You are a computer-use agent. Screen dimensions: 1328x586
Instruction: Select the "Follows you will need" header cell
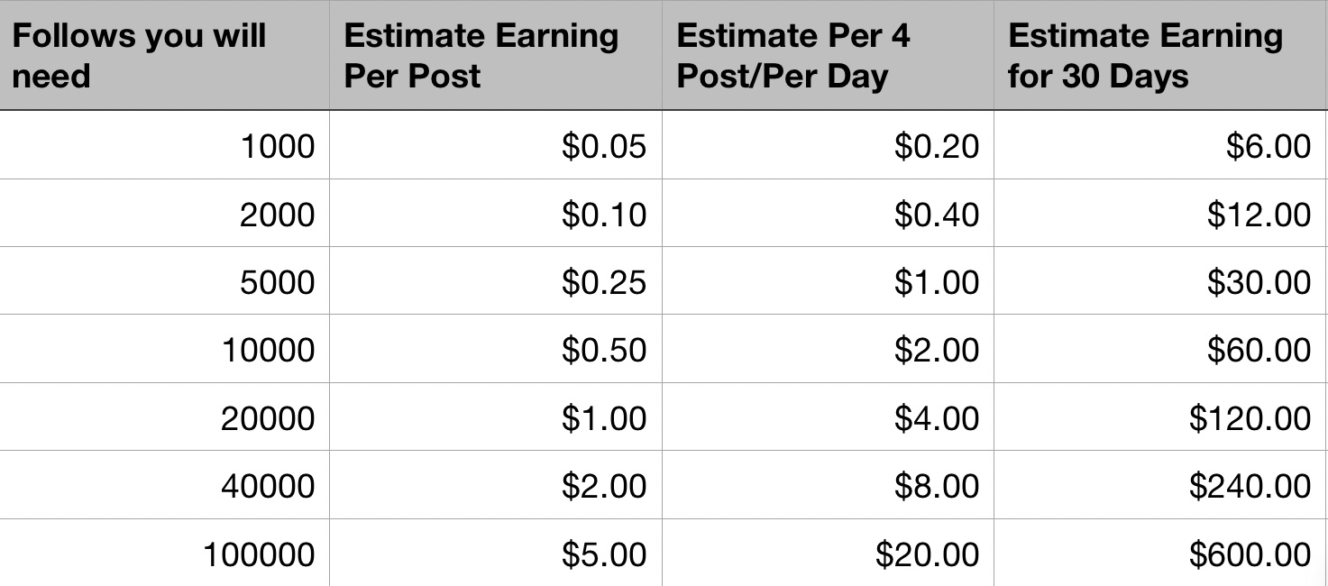(164, 56)
